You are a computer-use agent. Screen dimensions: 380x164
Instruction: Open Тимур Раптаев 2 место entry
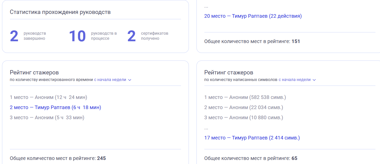click(x=55, y=108)
